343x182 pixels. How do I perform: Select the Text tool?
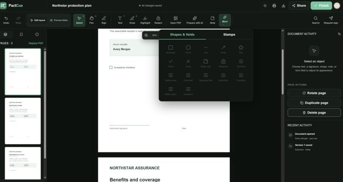coord(120,20)
